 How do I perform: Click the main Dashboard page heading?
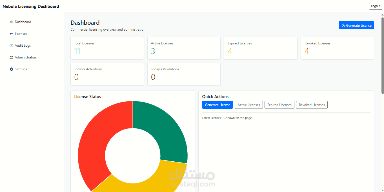pos(85,23)
